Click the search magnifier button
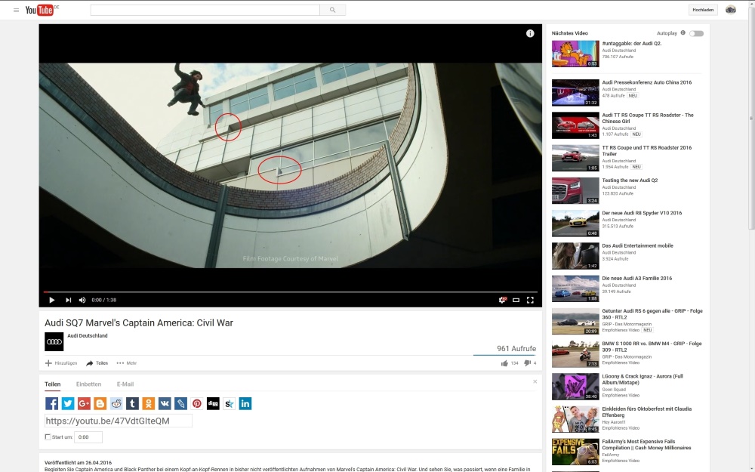Viewport: 755px width, 472px height. pyautogui.click(x=333, y=10)
